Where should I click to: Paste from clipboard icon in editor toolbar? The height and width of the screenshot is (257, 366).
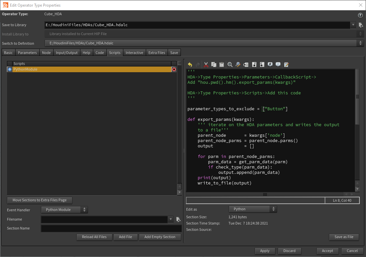[222, 65]
